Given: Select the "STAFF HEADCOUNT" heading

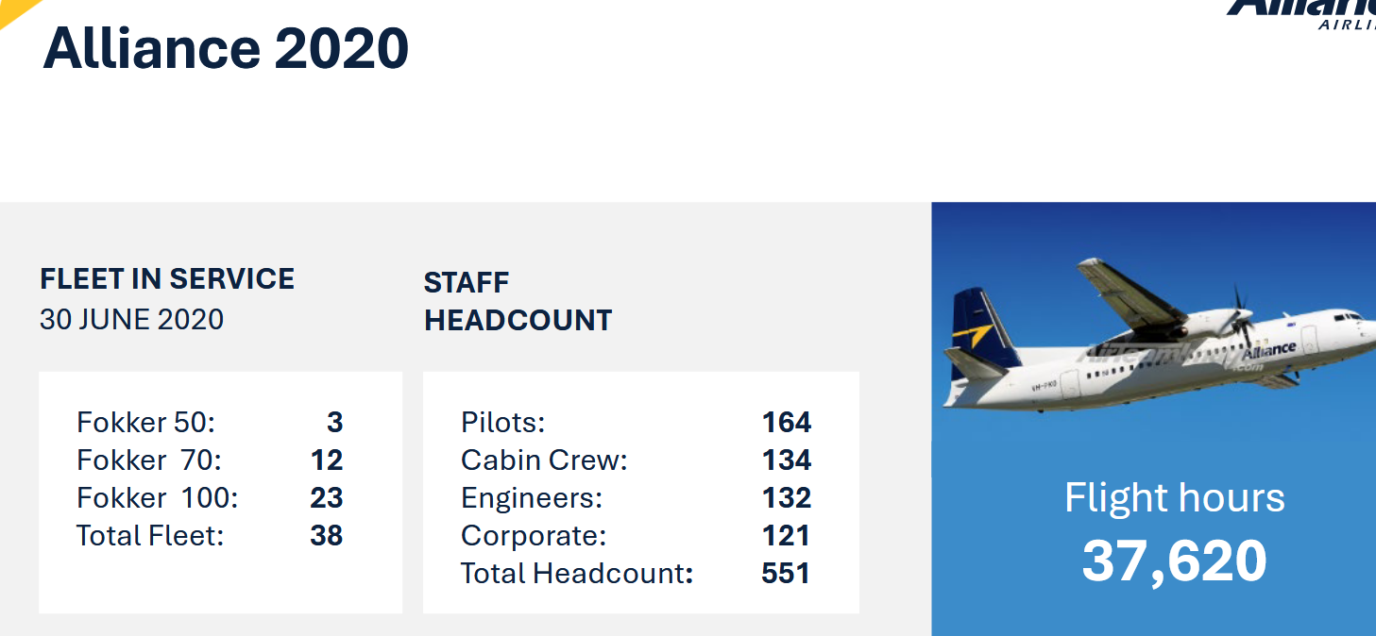Looking at the screenshot, I should tap(518, 301).
